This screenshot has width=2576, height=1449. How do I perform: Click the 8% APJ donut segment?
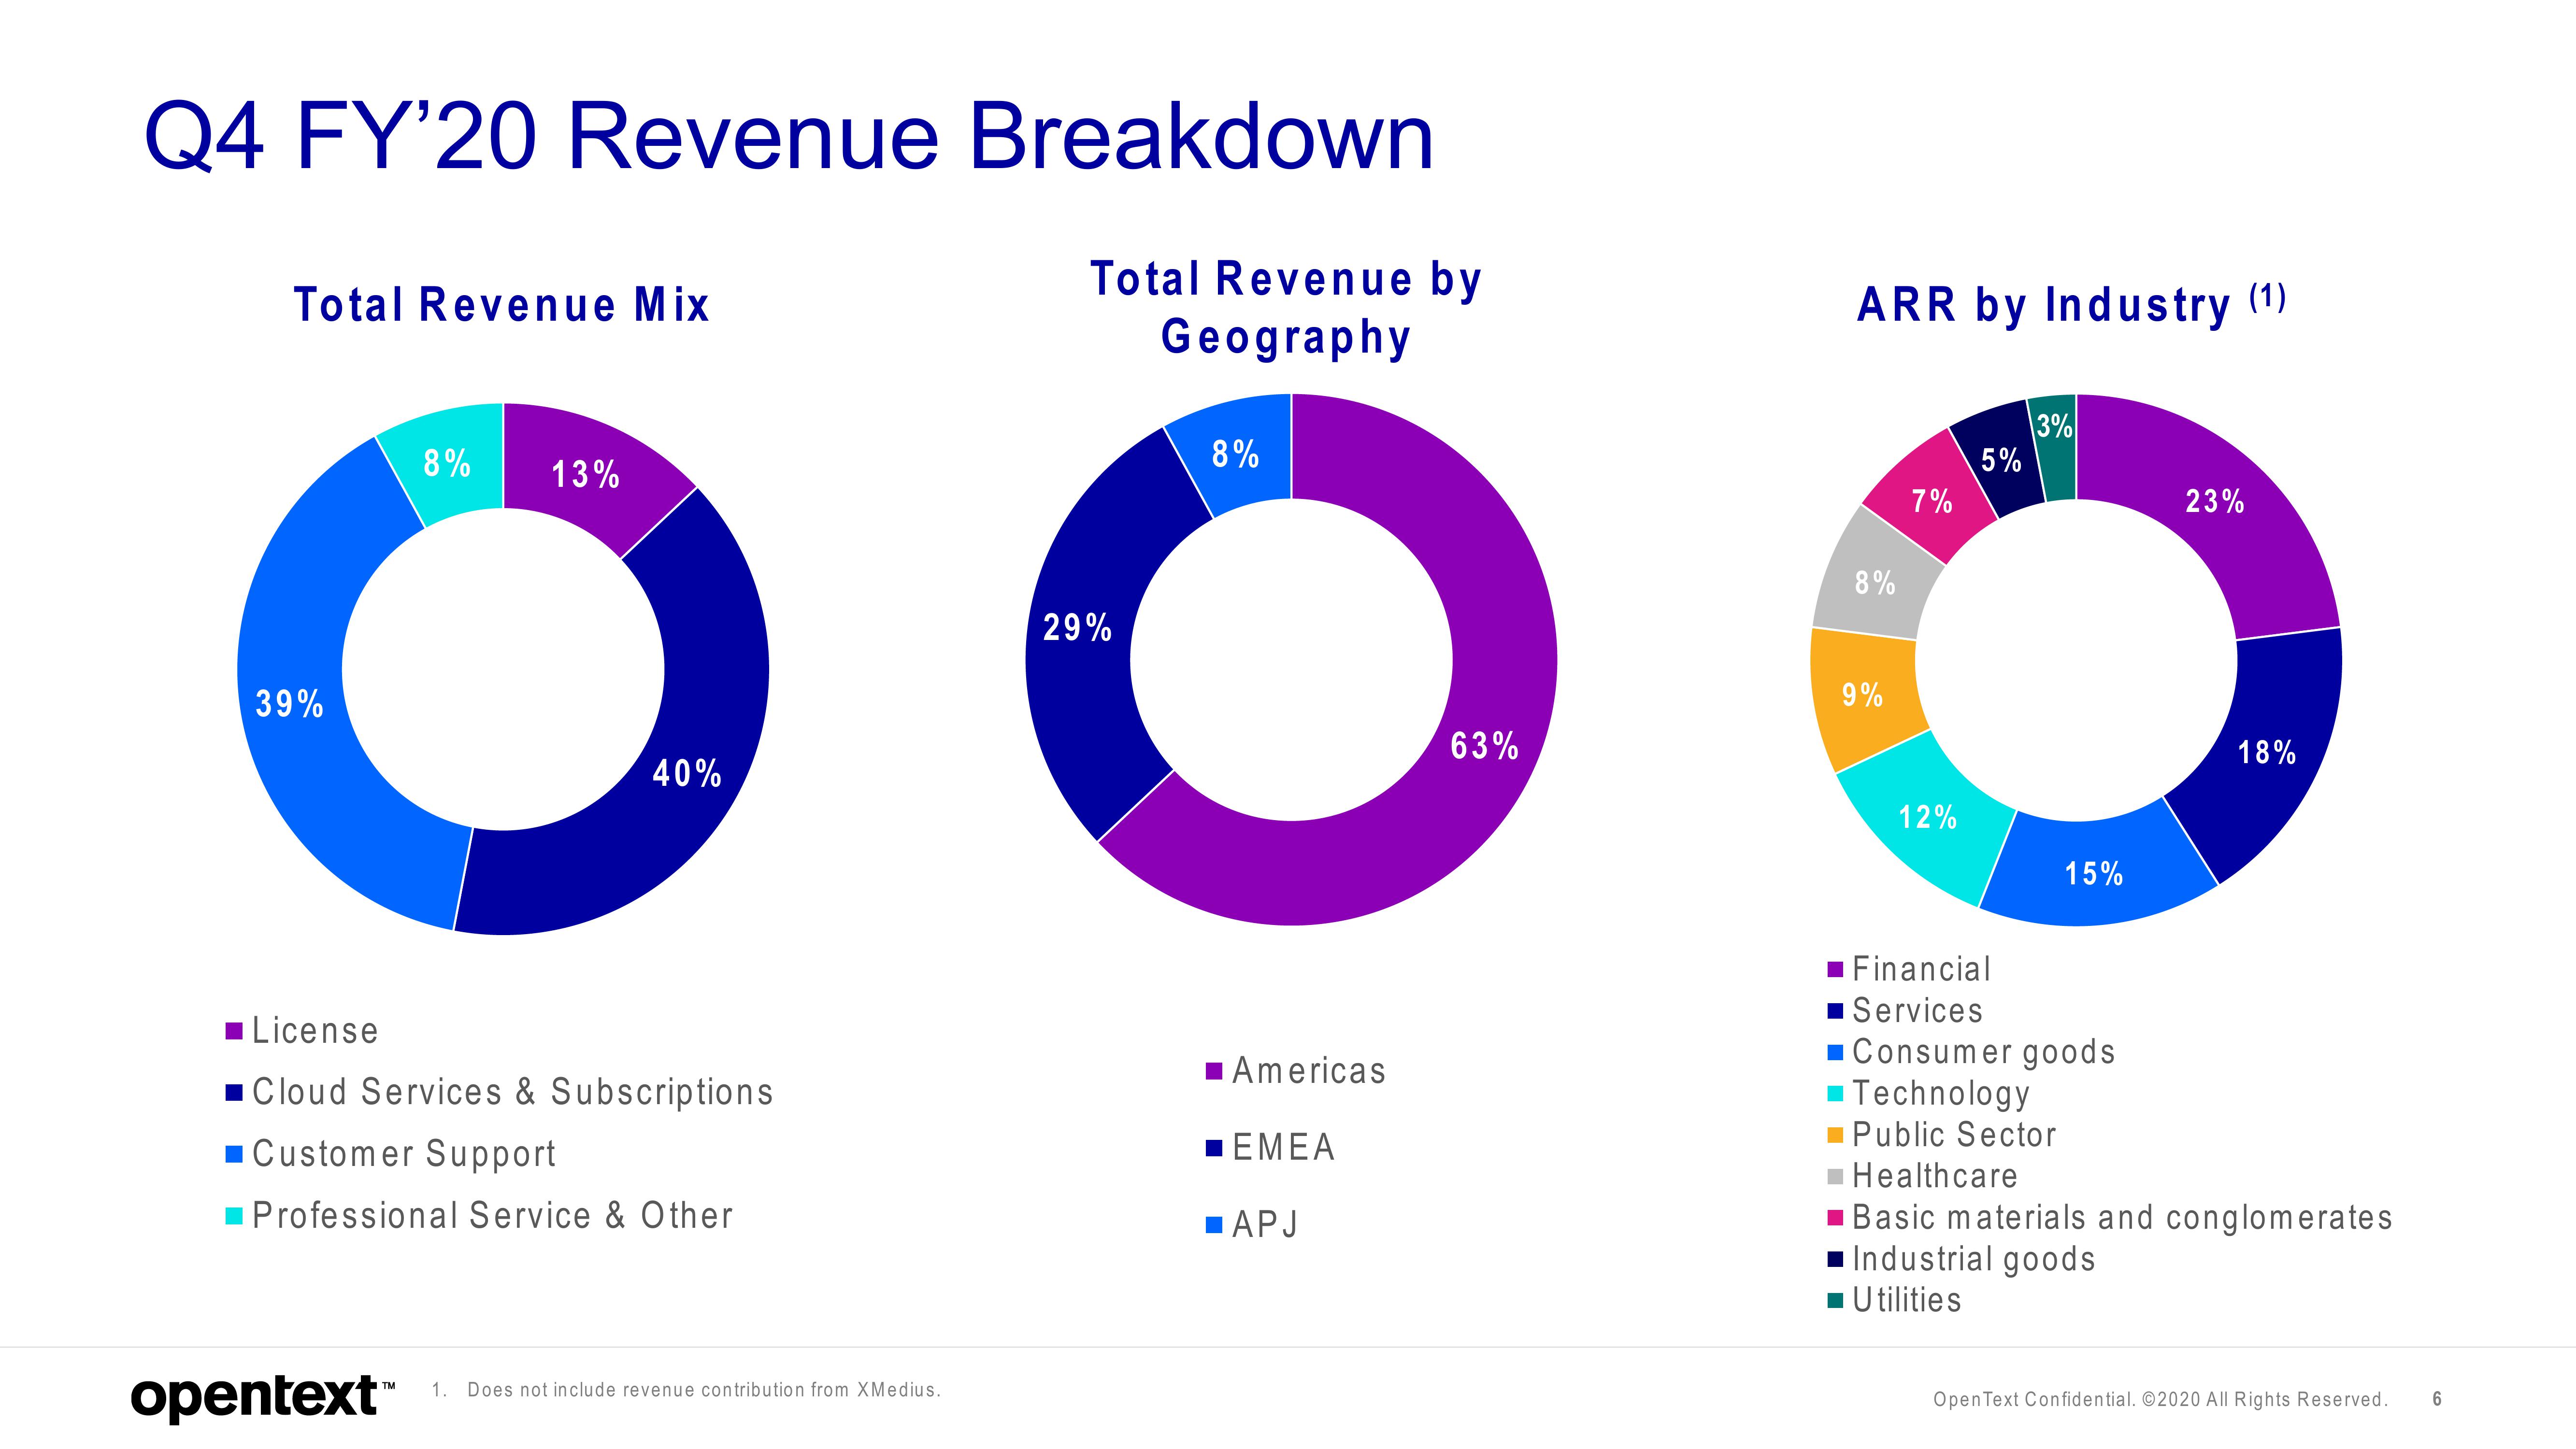click(1236, 454)
